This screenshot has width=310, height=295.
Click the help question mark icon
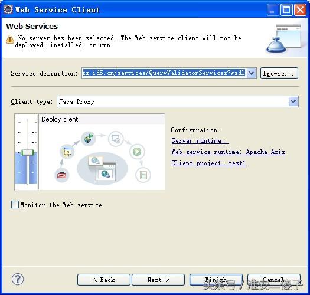18,279
